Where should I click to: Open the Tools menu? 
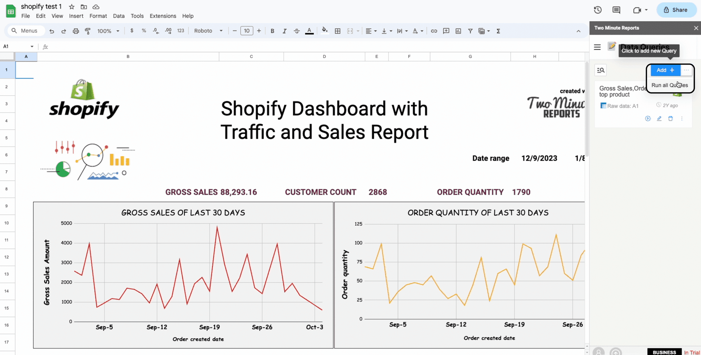click(137, 16)
